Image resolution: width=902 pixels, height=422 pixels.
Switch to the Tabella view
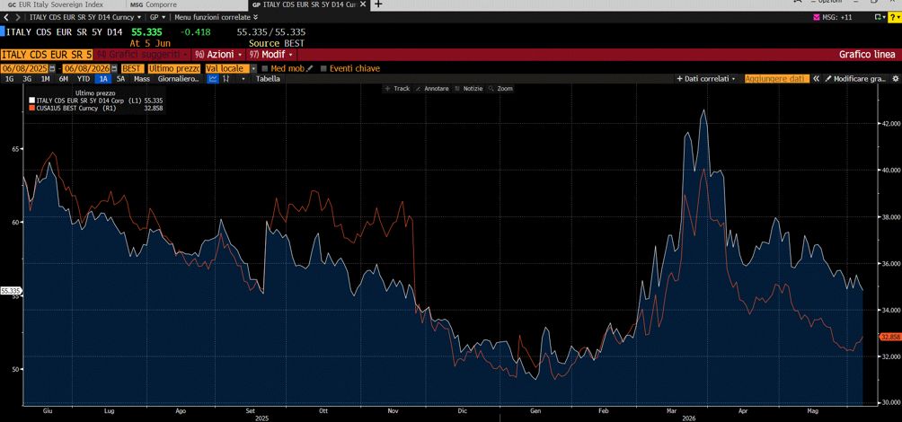tap(268, 79)
